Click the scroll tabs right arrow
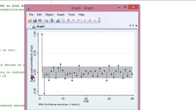Screen dimensions: 196x110 [x=133, y=26]
